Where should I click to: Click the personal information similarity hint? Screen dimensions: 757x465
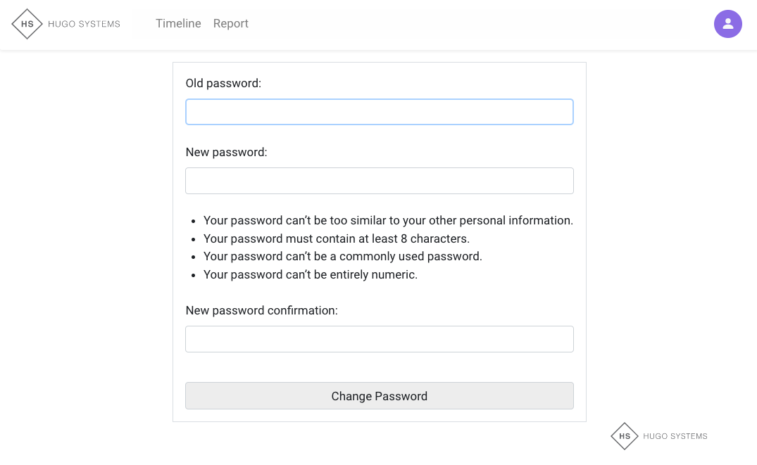click(x=388, y=220)
